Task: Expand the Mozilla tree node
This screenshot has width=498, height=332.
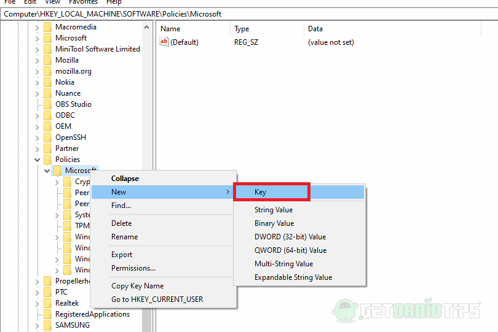Action: pyautogui.click(x=37, y=60)
